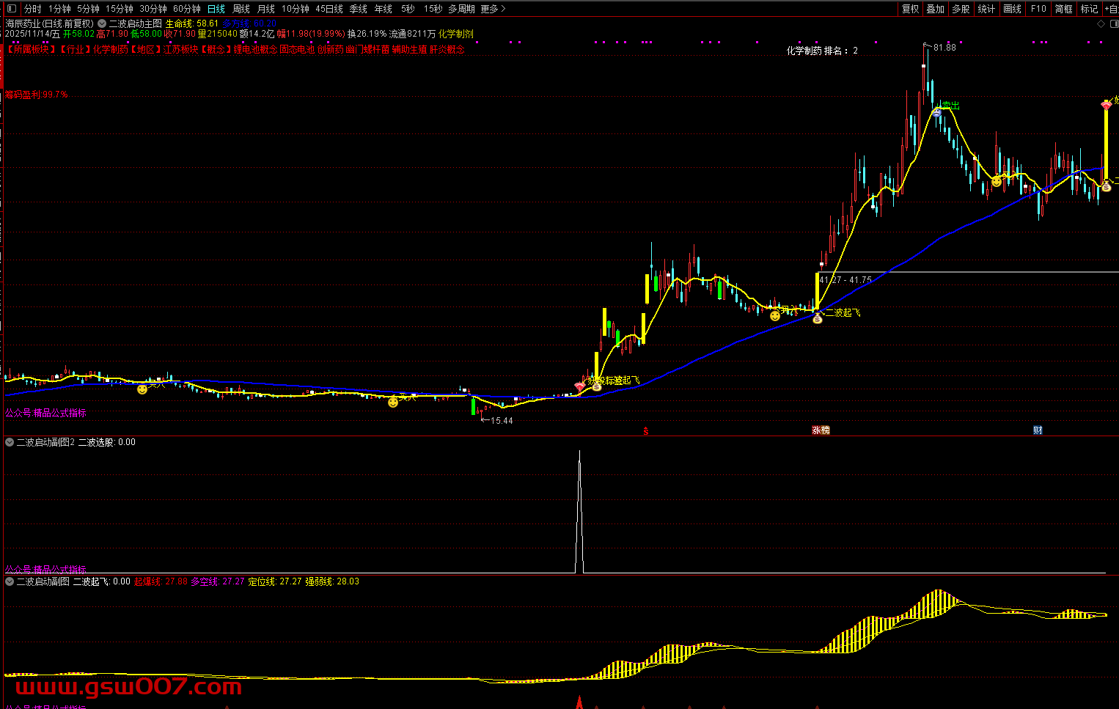The height and width of the screenshot is (709, 1119).
Task: Open dropdown for 二波启动副图2 indicator
Action: click(x=10, y=442)
